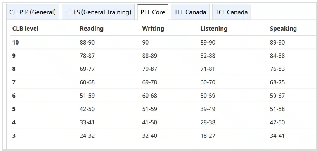The height and width of the screenshot is (151, 317).
Task: Click the Listening column header
Action: click(214, 29)
